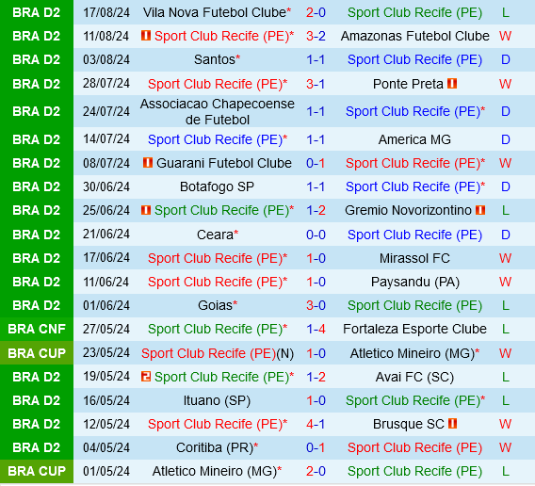
Task: Click the date 24/07/24
Action: (x=106, y=111)
